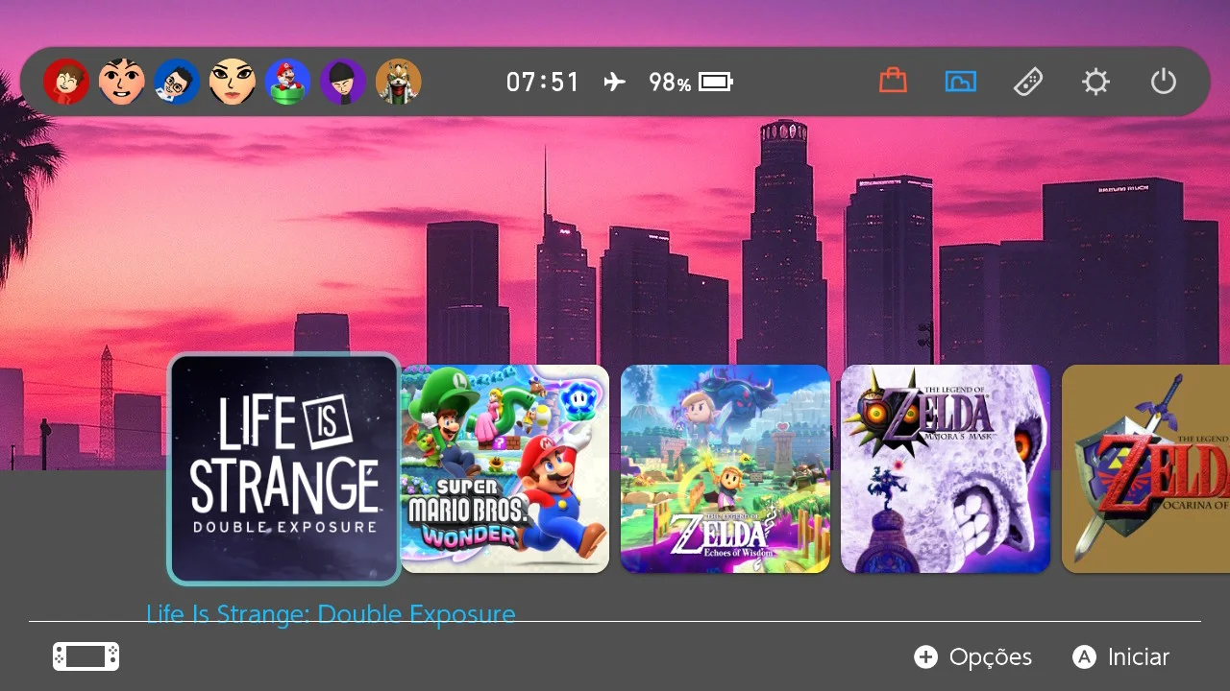Open the Controllers Joy-Con icon
This screenshot has height=691, width=1230.
[1027, 83]
